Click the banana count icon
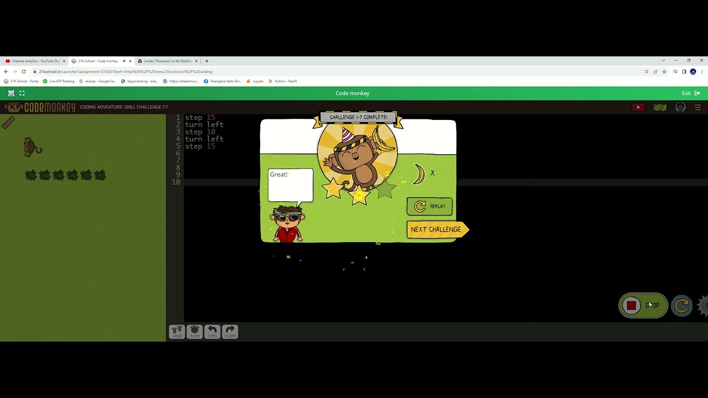 click(419, 174)
